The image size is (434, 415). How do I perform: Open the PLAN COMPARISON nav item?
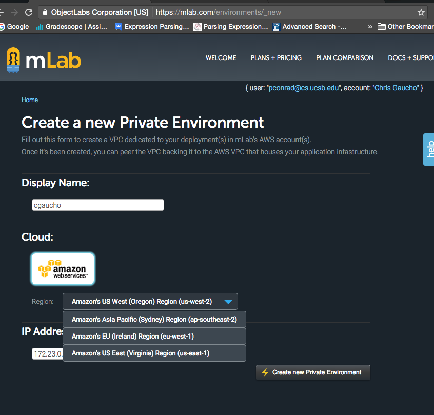[345, 58]
